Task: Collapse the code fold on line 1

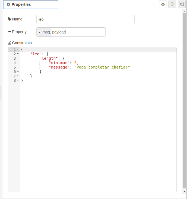Action: coord(18,49)
